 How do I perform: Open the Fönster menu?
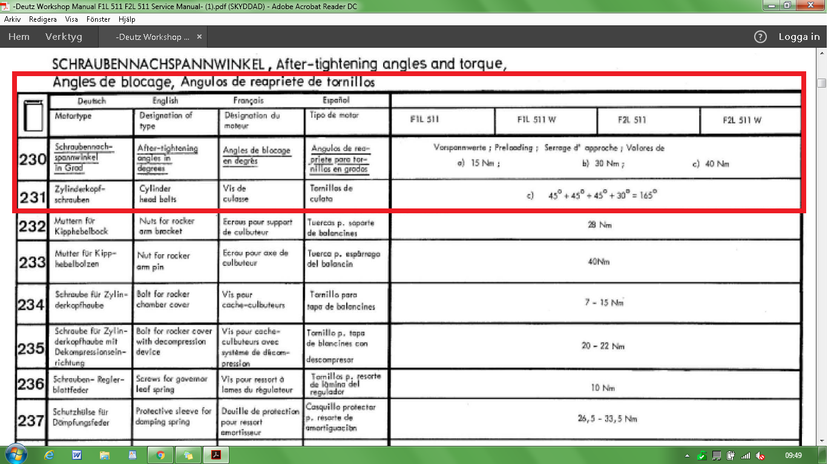click(x=98, y=19)
